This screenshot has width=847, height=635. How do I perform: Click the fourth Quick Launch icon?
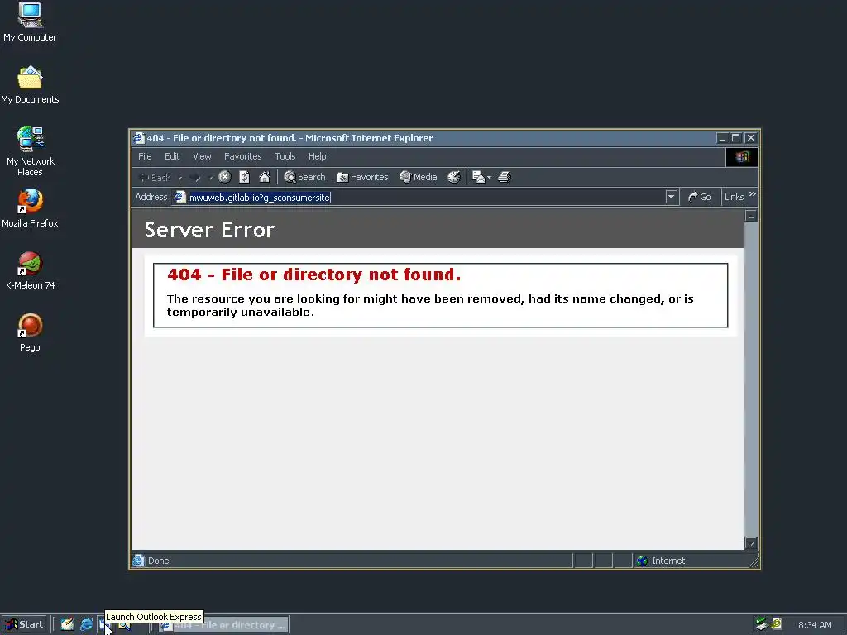click(125, 626)
